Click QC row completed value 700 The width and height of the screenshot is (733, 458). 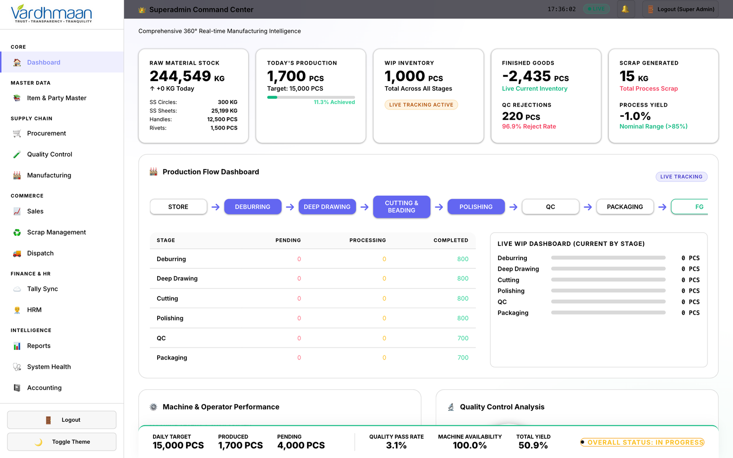pos(463,338)
